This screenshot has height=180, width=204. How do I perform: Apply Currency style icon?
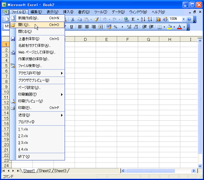[x=109, y=27]
